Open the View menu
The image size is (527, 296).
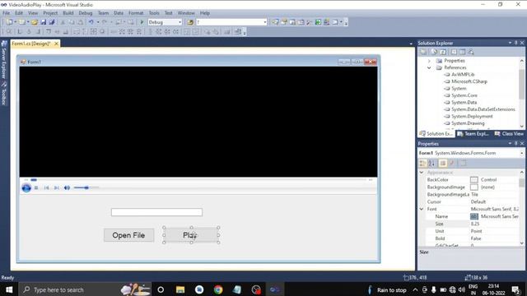33,13
